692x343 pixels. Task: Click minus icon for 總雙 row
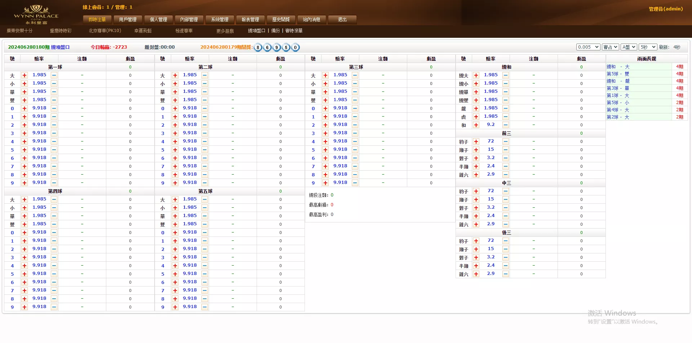coord(506,100)
